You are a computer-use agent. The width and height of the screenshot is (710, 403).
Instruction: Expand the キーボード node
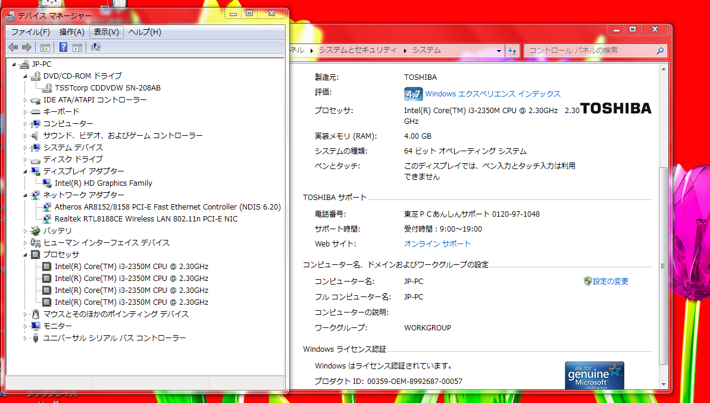(26, 112)
